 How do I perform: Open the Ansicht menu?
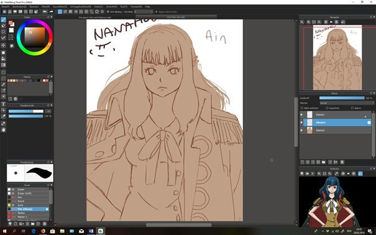(x=111, y=7)
